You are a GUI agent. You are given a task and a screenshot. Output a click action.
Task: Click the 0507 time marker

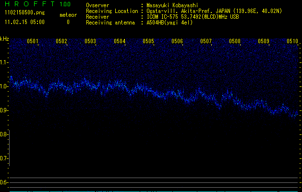tap(206, 41)
